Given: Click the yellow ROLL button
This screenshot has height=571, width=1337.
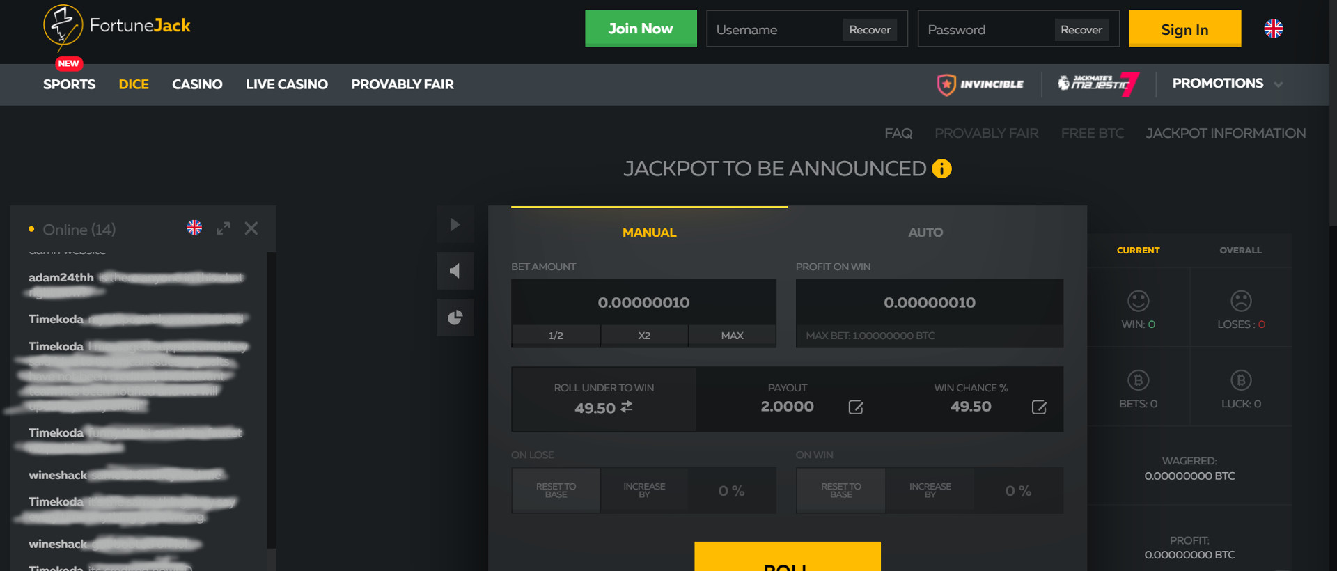Looking at the screenshot, I should tap(787, 556).
